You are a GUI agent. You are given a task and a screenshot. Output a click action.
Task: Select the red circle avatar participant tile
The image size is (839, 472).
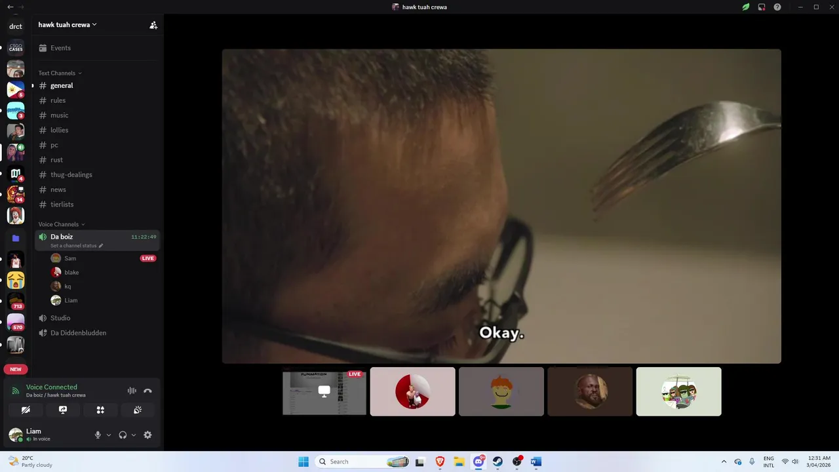click(x=412, y=391)
